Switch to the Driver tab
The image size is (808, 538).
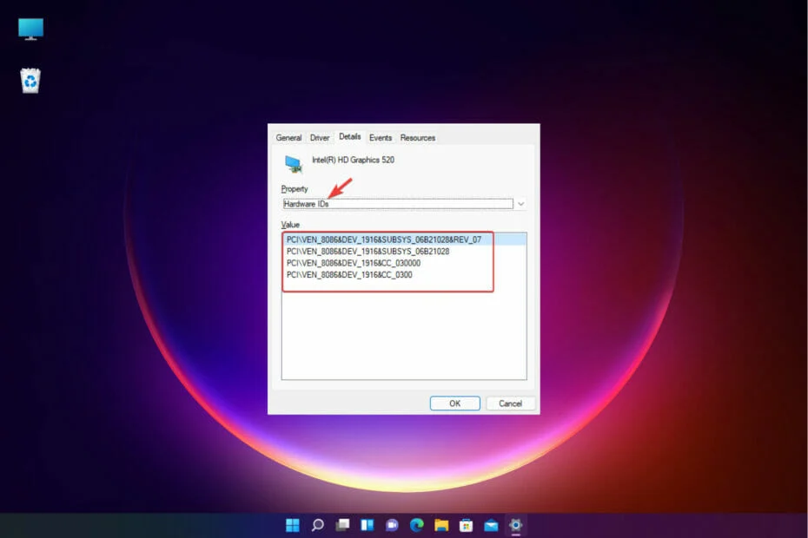tap(320, 137)
